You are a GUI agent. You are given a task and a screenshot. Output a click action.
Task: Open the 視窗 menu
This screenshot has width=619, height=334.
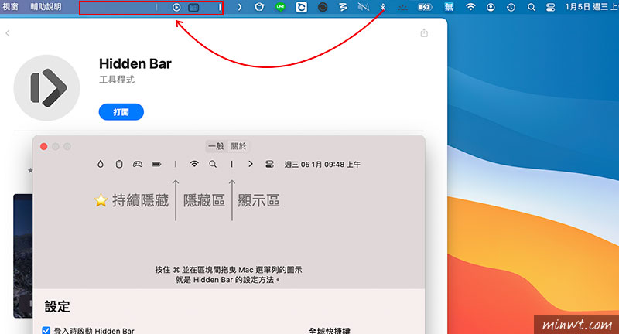tap(10, 7)
